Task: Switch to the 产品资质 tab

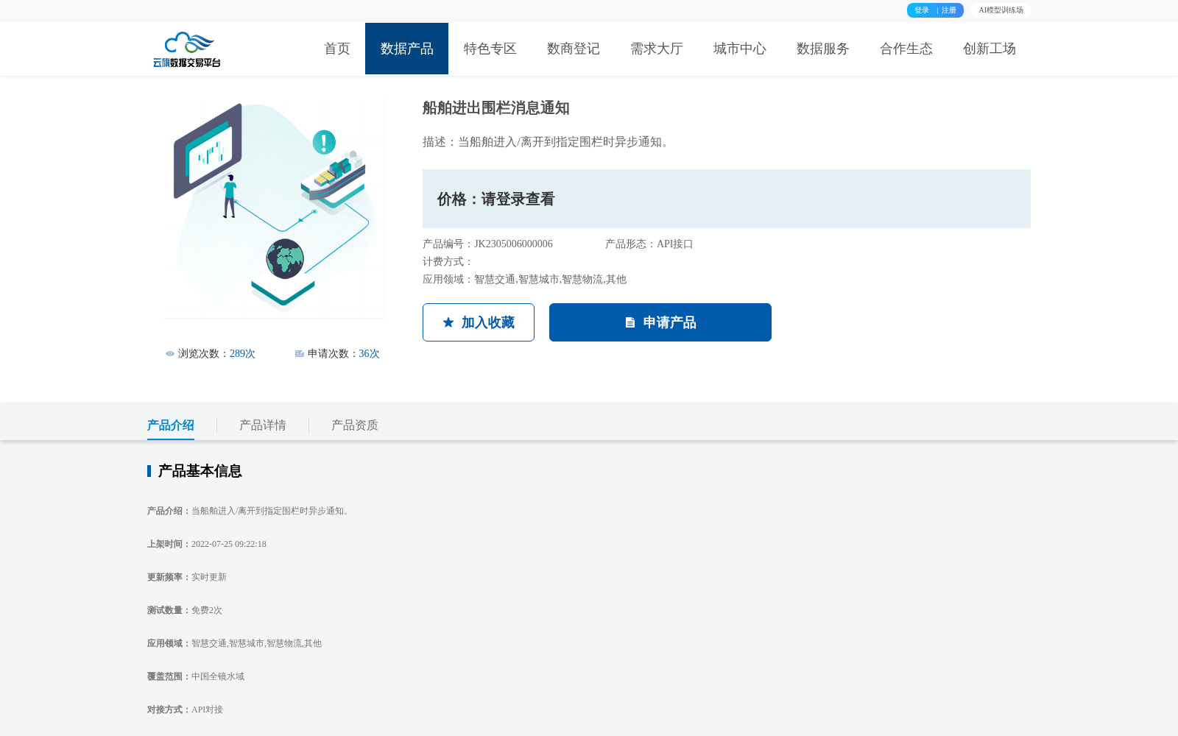Action: pos(355,425)
